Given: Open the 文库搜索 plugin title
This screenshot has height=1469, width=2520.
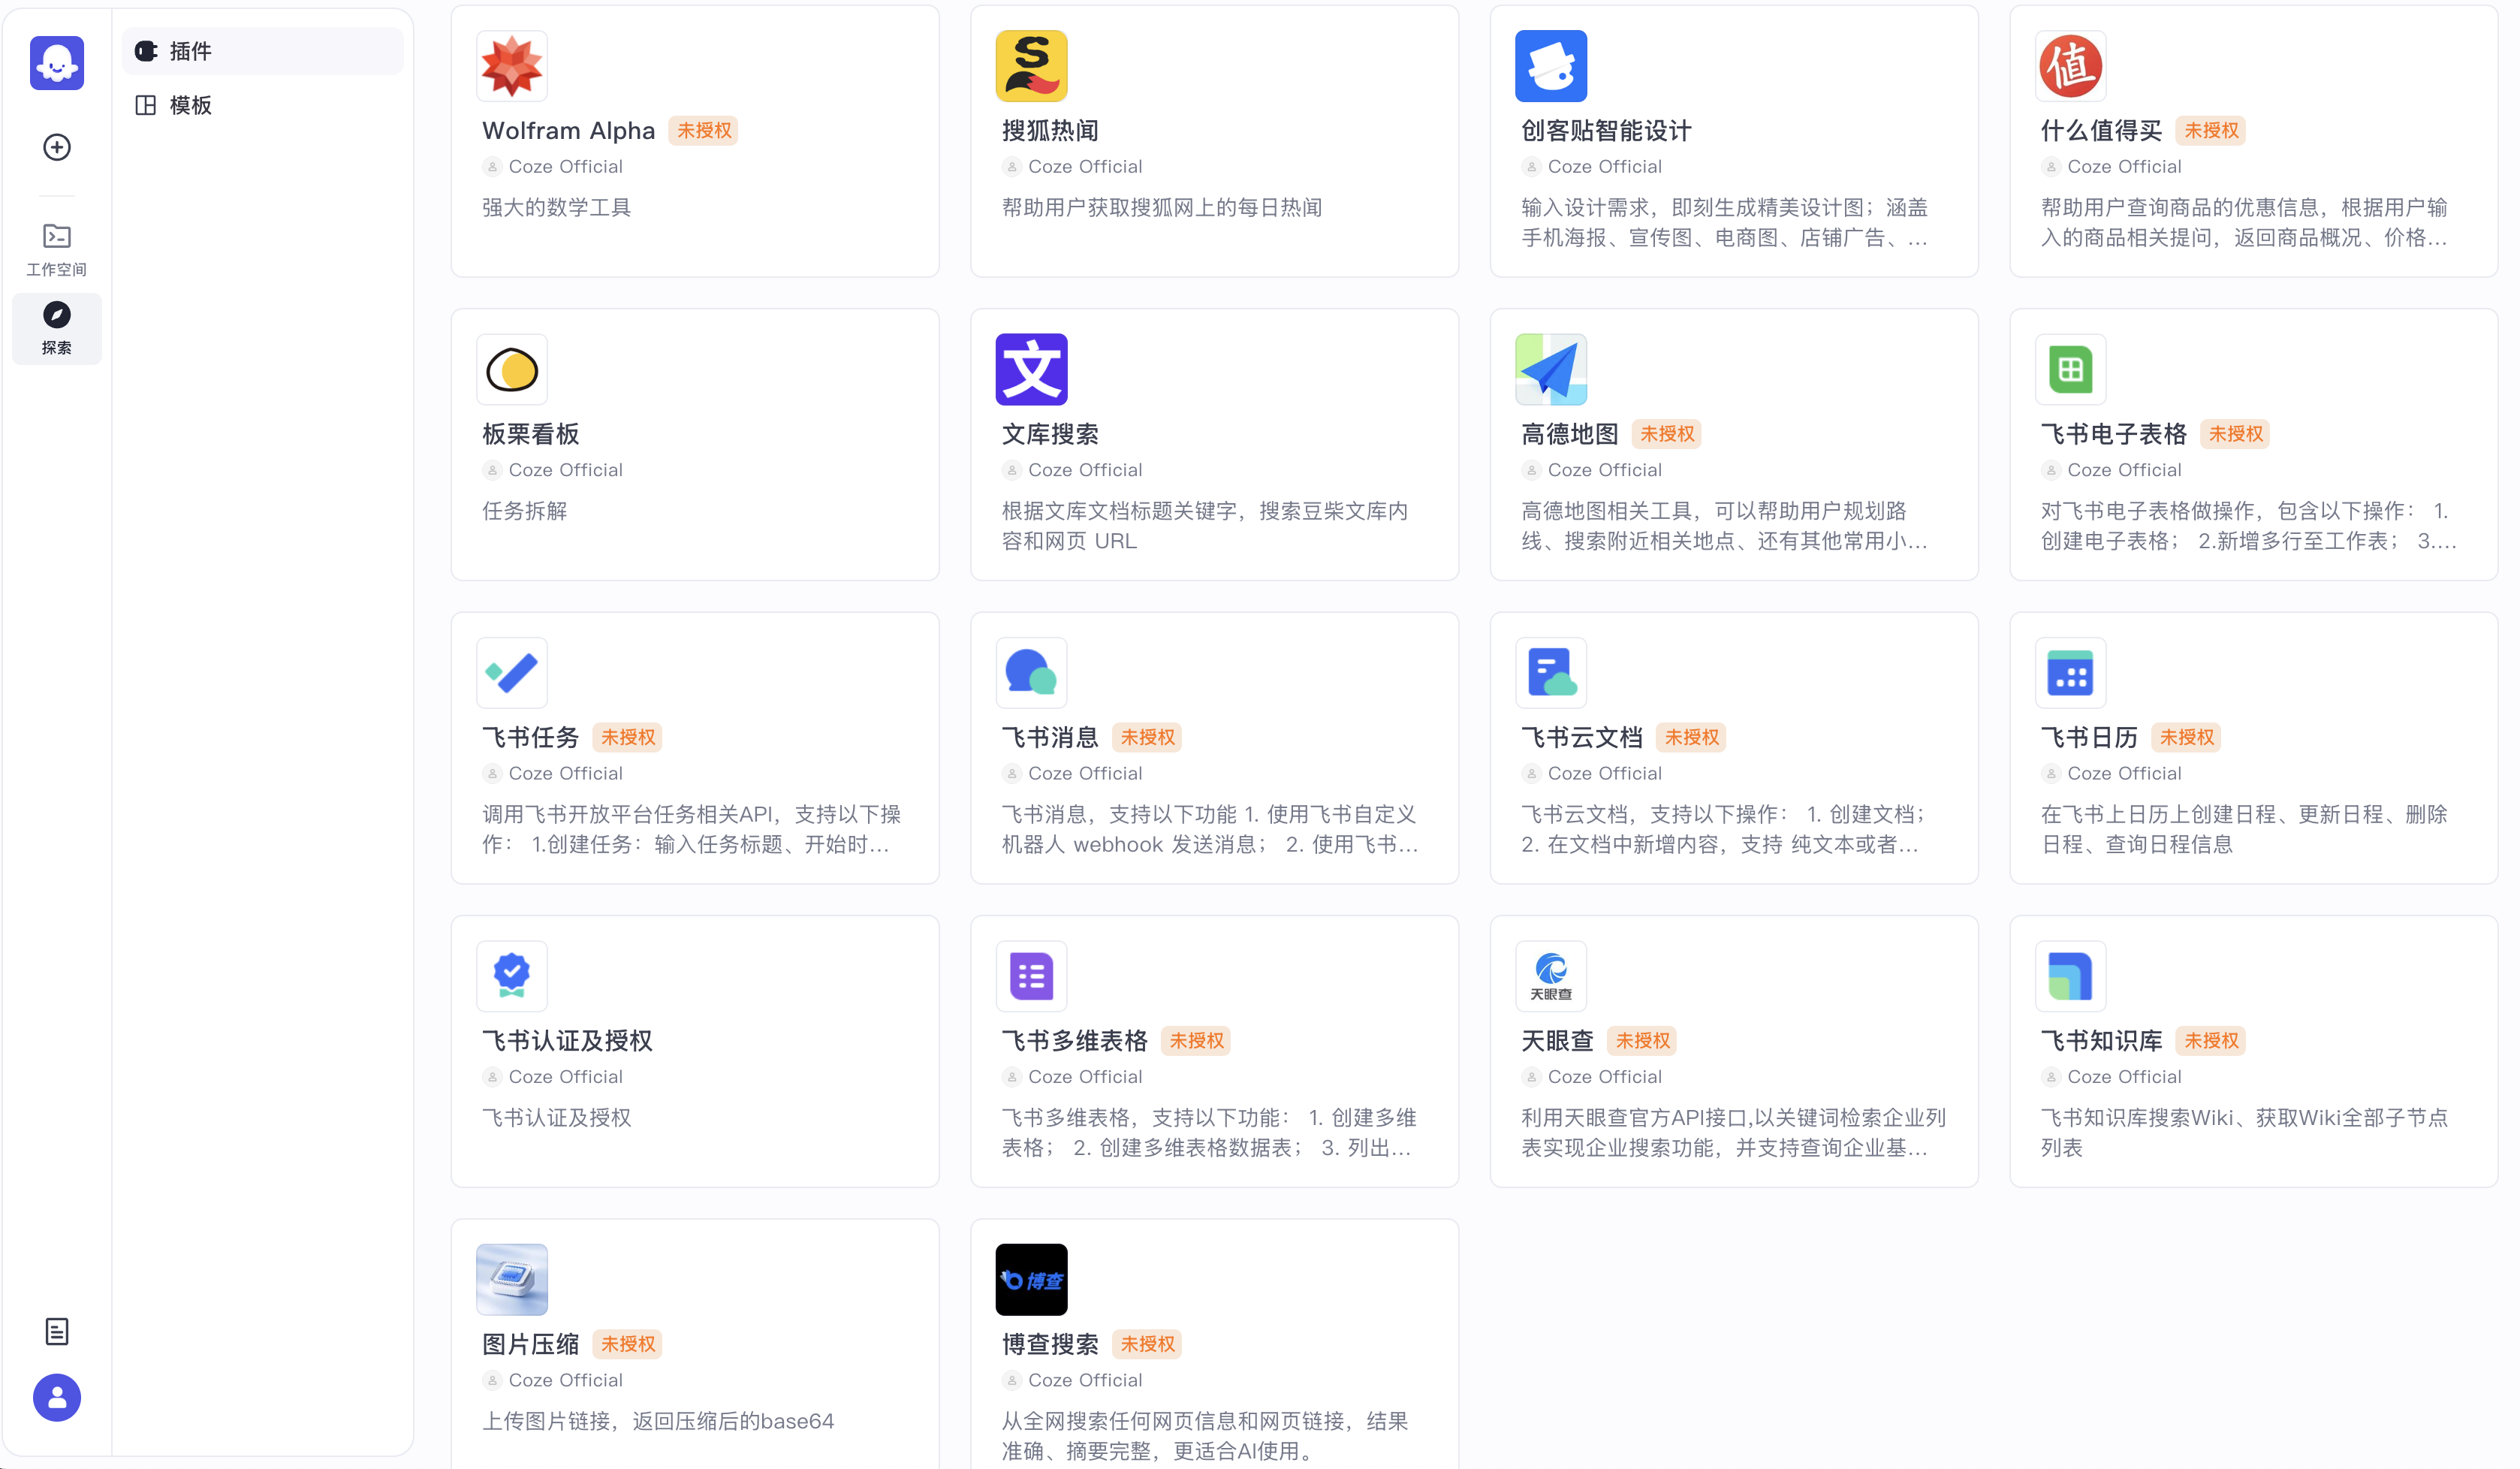Looking at the screenshot, I should click(1050, 434).
